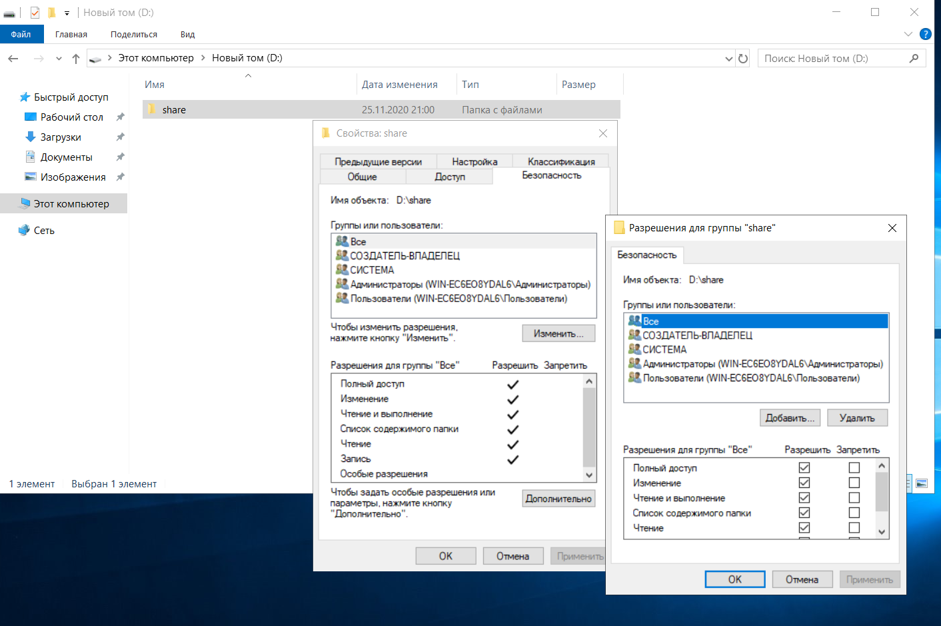The height and width of the screenshot is (626, 941).
Task: Toggle Deny checkbox for Полный доступ
Action: pos(854,467)
